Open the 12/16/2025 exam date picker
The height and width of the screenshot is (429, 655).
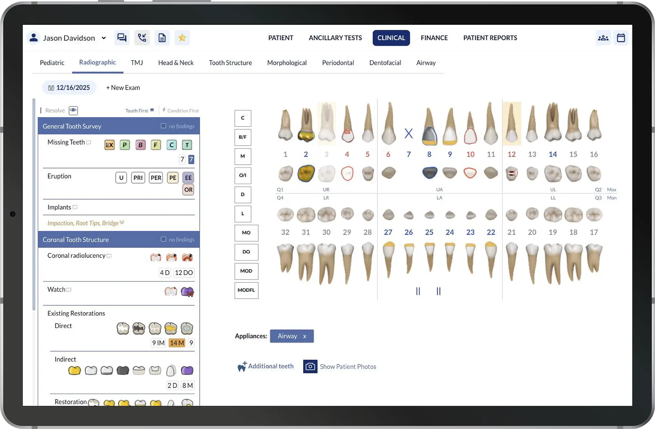point(69,88)
